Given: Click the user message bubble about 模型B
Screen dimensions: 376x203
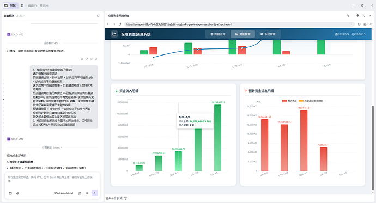Looking at the screenshot, I should pos(64,97).
